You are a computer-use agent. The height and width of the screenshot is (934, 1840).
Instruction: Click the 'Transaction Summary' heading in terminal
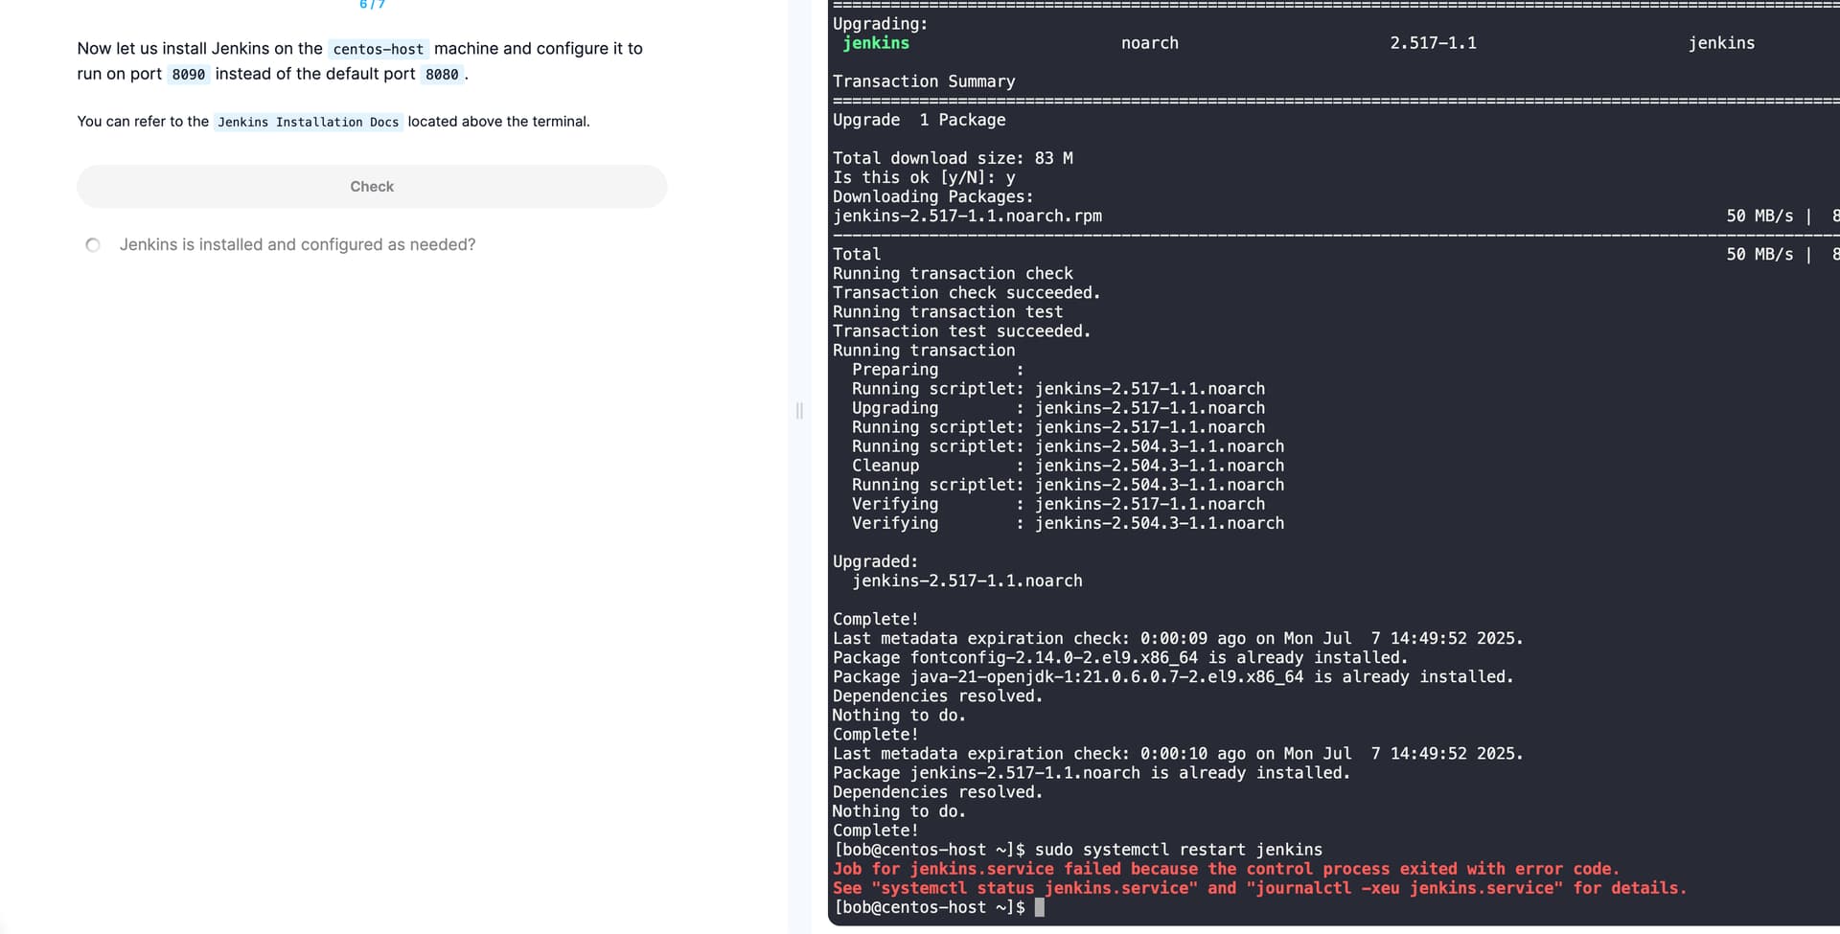pos(924,81)
